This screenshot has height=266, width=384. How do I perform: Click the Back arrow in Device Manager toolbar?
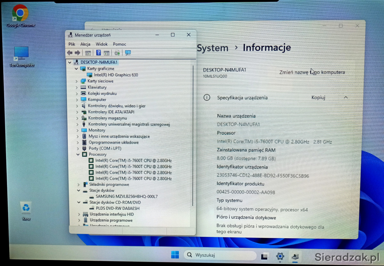(x=69, y=53)
